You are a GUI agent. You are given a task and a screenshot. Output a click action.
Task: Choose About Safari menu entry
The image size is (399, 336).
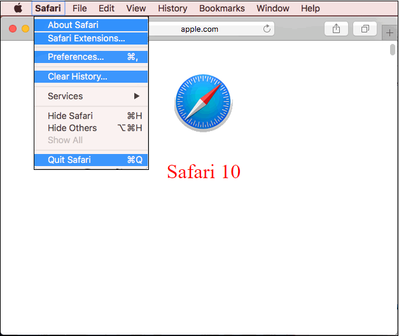pyautogui.click(x=91, y=25)
